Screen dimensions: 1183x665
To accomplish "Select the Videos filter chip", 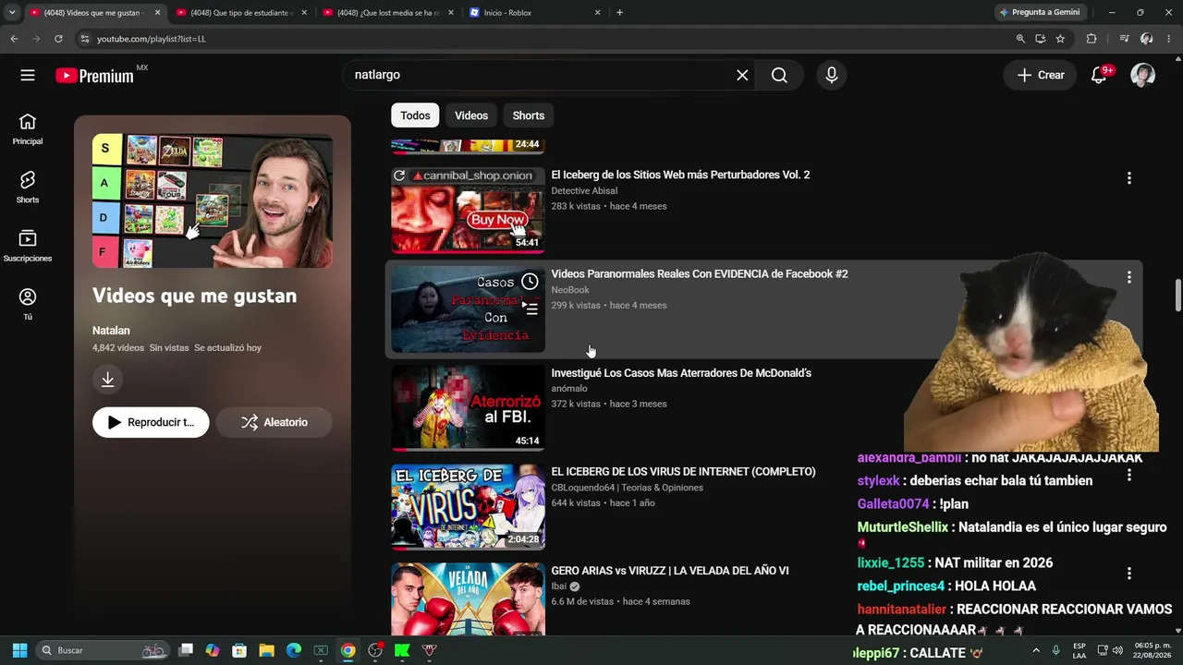I will pyautogui.click(x=471, y=115).
